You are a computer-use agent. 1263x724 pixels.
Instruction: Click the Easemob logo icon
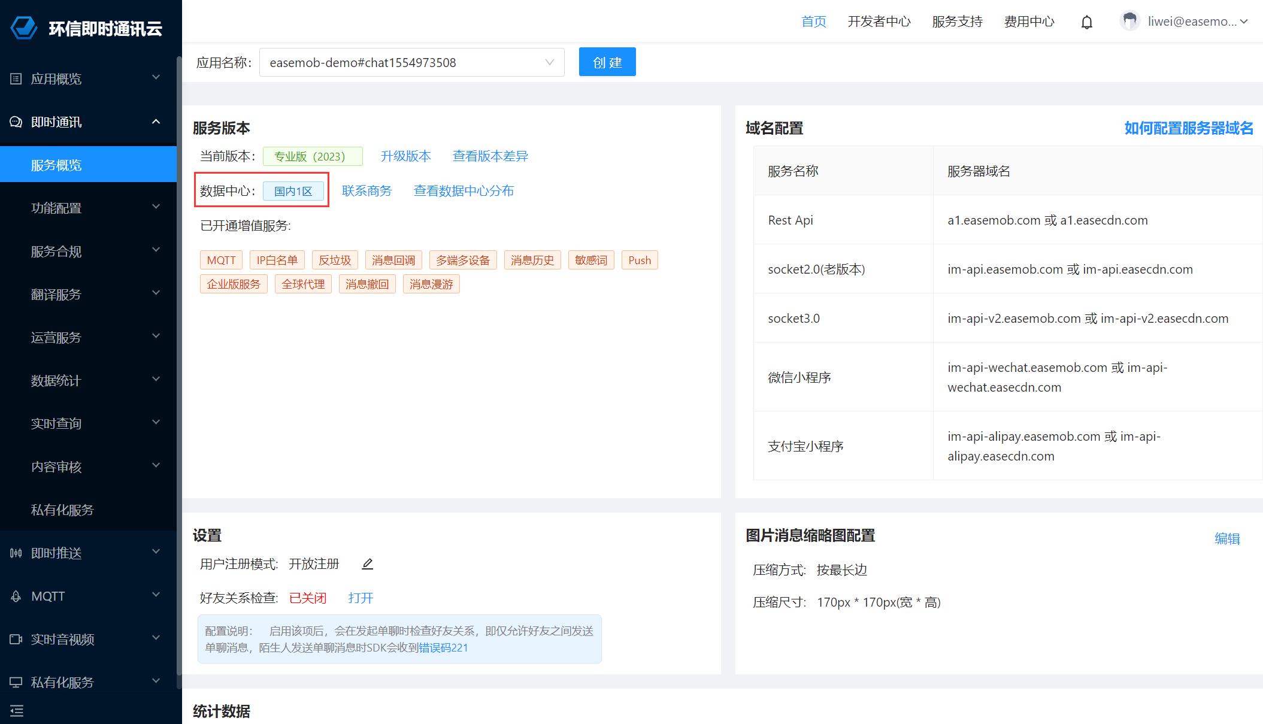[x=25, y=28]
